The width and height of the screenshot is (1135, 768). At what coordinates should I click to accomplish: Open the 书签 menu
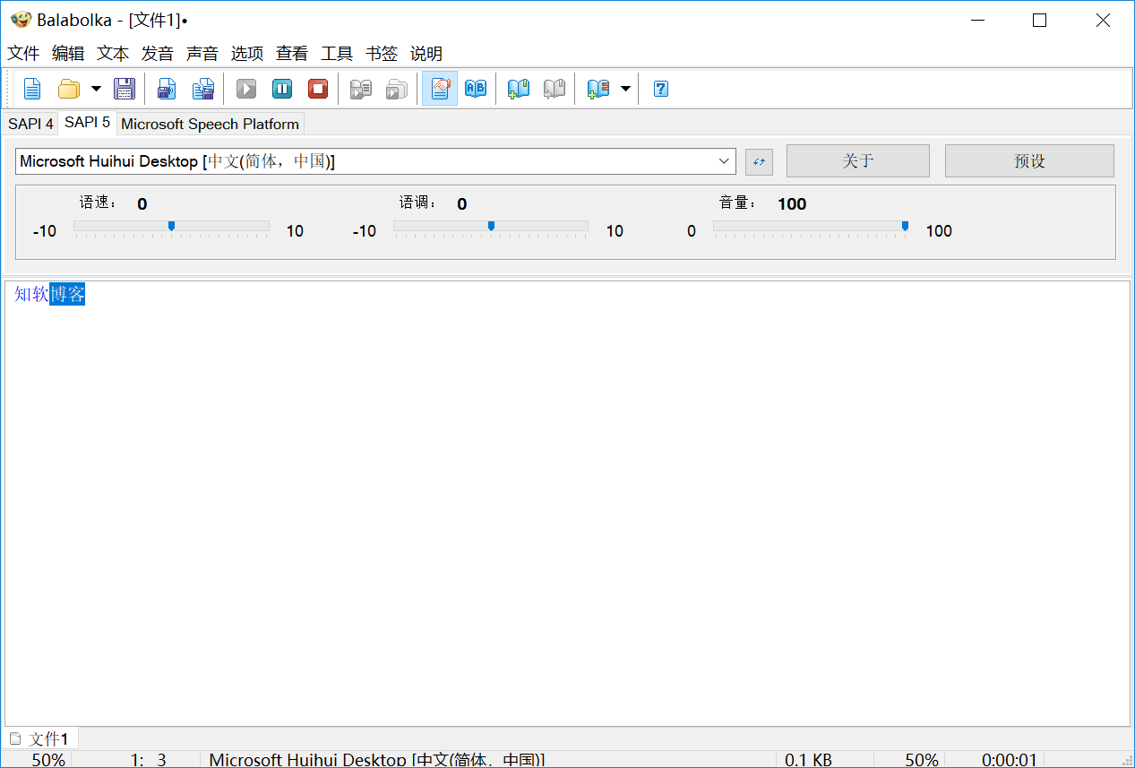pyautogui.click(x=382, y=54)
